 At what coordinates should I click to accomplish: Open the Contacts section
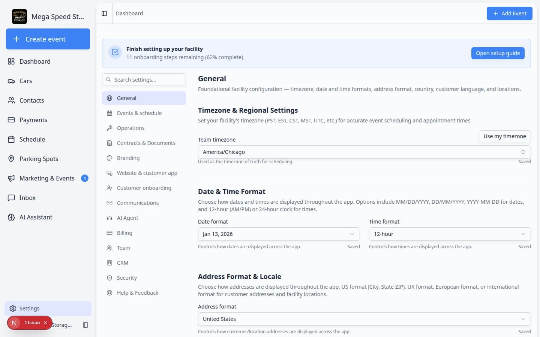pos(48,100)
